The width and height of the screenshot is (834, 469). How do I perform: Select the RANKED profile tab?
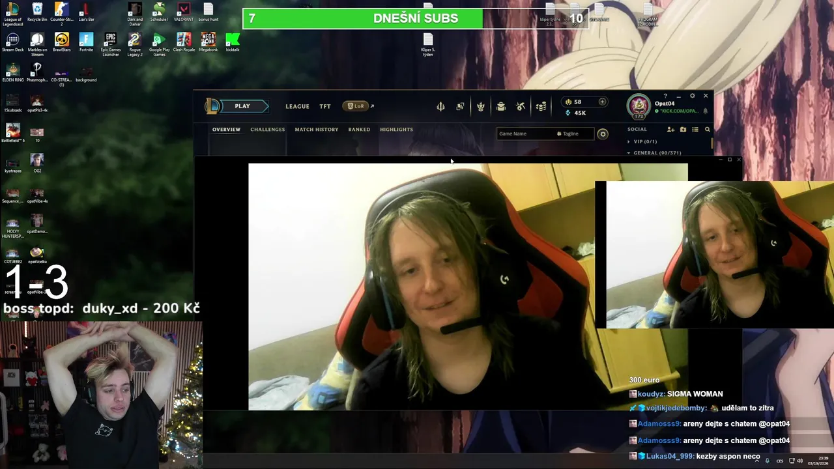pyautogui.click(x=359, y=130)
